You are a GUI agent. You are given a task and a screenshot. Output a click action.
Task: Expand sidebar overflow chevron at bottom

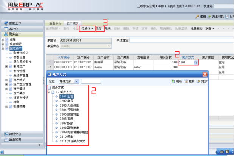point(39,145)
